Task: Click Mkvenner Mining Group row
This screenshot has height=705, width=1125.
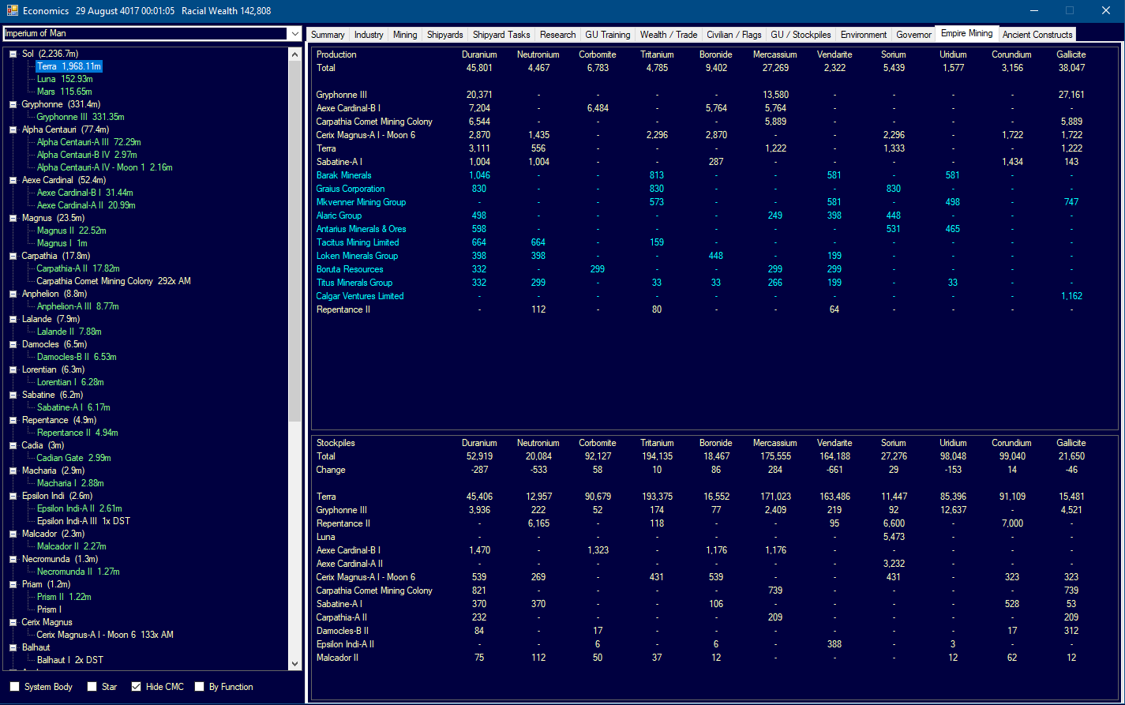Action: point(361,202)
